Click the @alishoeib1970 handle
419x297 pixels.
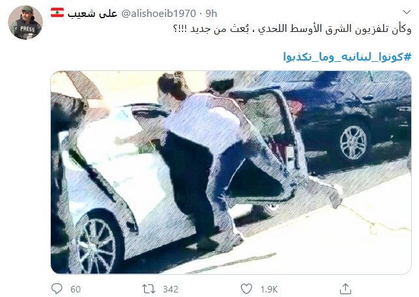click(159, 14)
